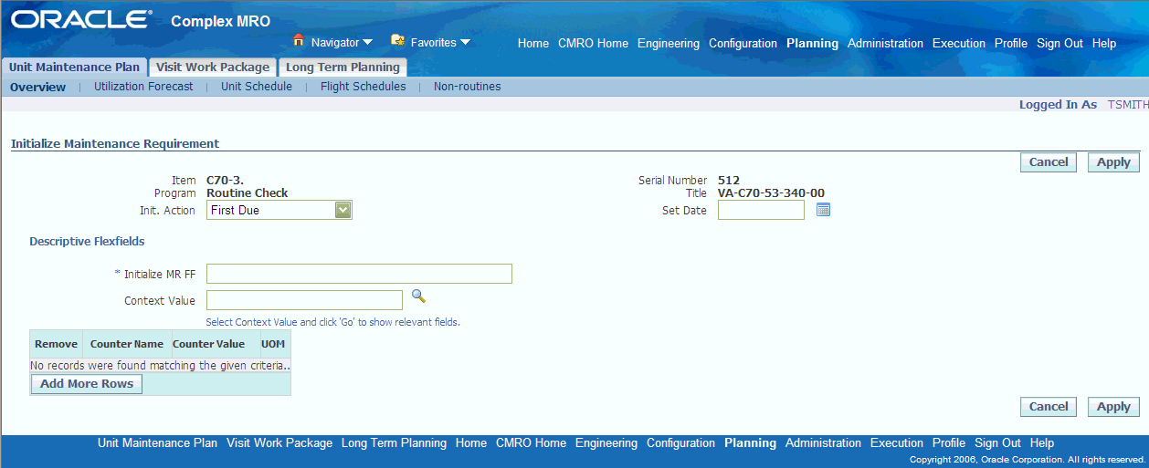Go to Home in top navigation

pos(533,43)
